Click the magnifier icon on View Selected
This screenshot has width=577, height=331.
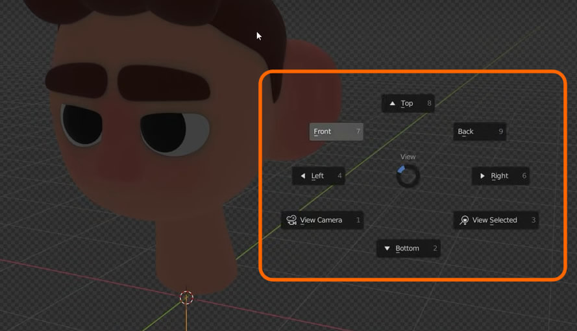(x=464, y=220)
